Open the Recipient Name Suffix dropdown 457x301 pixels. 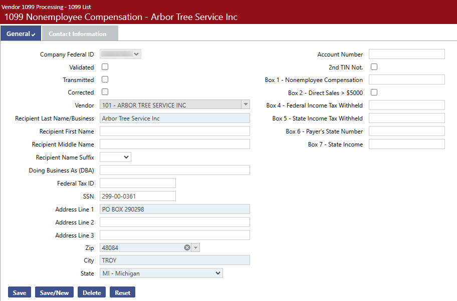click(x=115, y=157)
